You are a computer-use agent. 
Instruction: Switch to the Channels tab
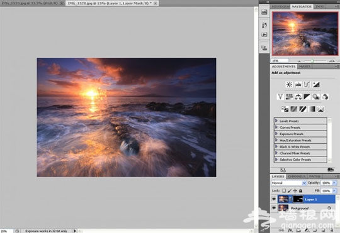pos(297,176)
